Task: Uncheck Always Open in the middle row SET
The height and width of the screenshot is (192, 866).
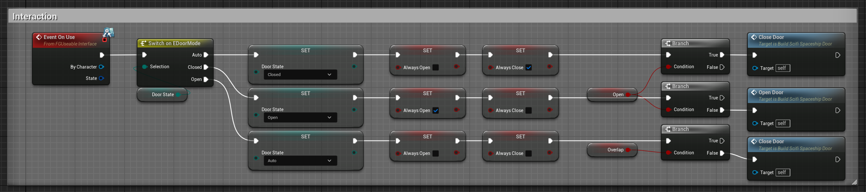Action: (436, 110)
